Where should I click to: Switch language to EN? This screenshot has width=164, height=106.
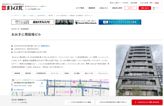(x=158, y=8)
